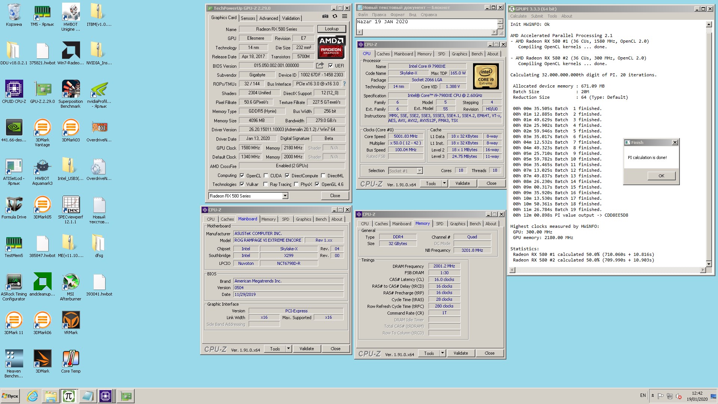Screen dimensions: 718x404
Task: Open Calculate menu in GPUPI
Action: [518, 16]
